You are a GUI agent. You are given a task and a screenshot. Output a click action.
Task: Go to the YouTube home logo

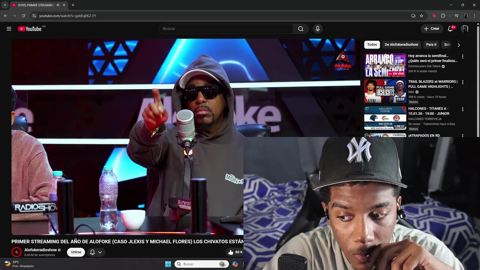click(30, 29)
